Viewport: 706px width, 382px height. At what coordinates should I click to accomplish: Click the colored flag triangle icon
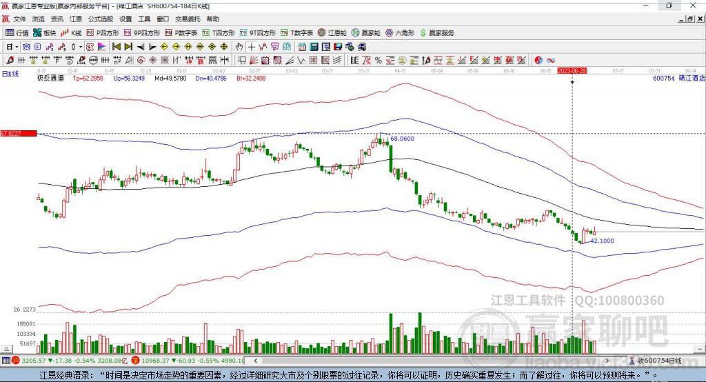(x=102, y=47)
